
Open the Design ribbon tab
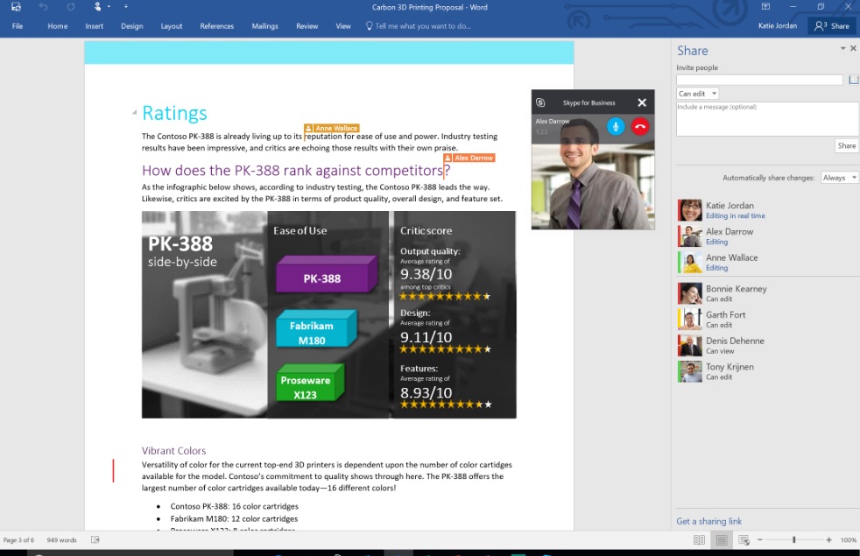132,25
